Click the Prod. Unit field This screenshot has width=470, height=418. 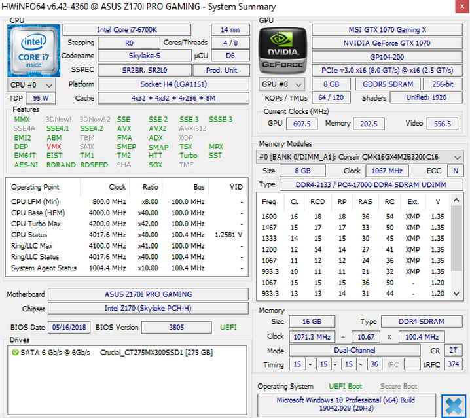coord(221,70)
